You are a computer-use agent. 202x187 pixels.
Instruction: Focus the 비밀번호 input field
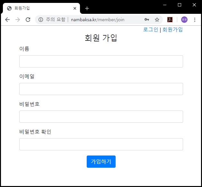click(x=101, y=117)
